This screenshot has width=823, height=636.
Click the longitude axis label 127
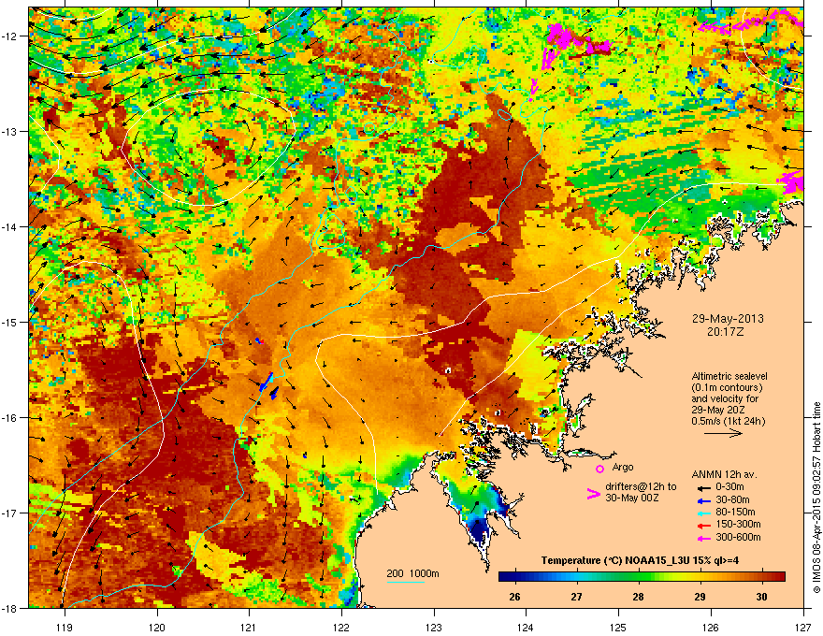click(x=802, y=627)
